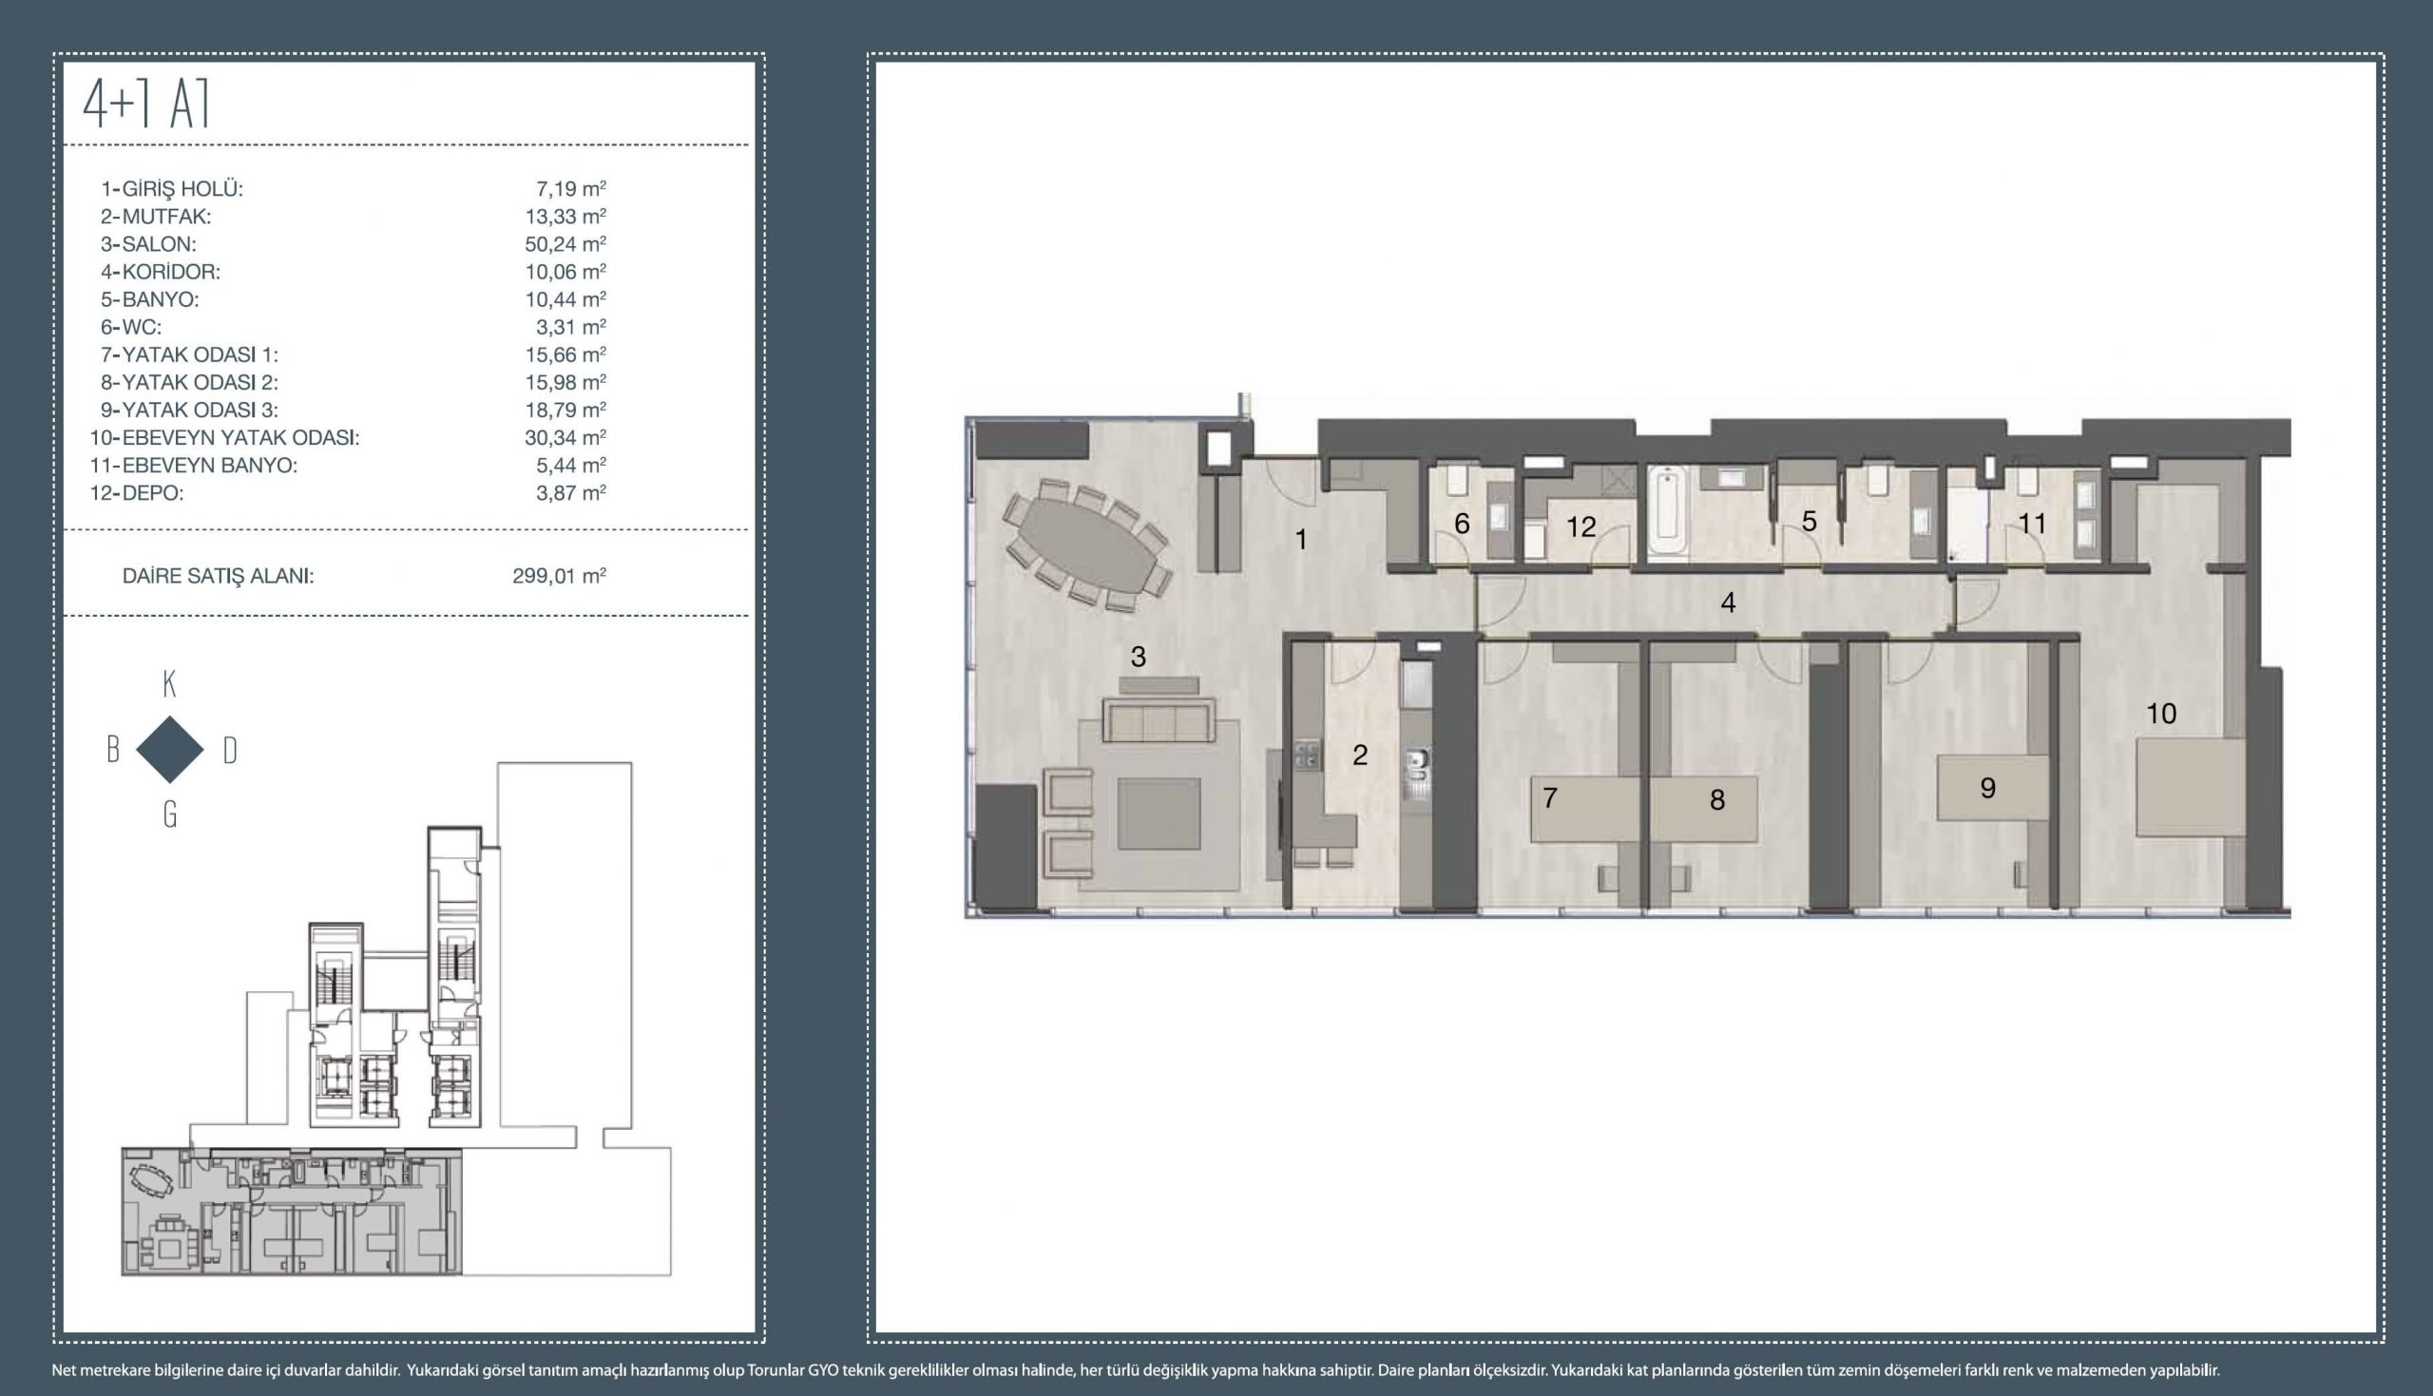Click the oval dining table in salon
Viewport: 2433px width, 1396px height.
click(x=1086, y=545)
